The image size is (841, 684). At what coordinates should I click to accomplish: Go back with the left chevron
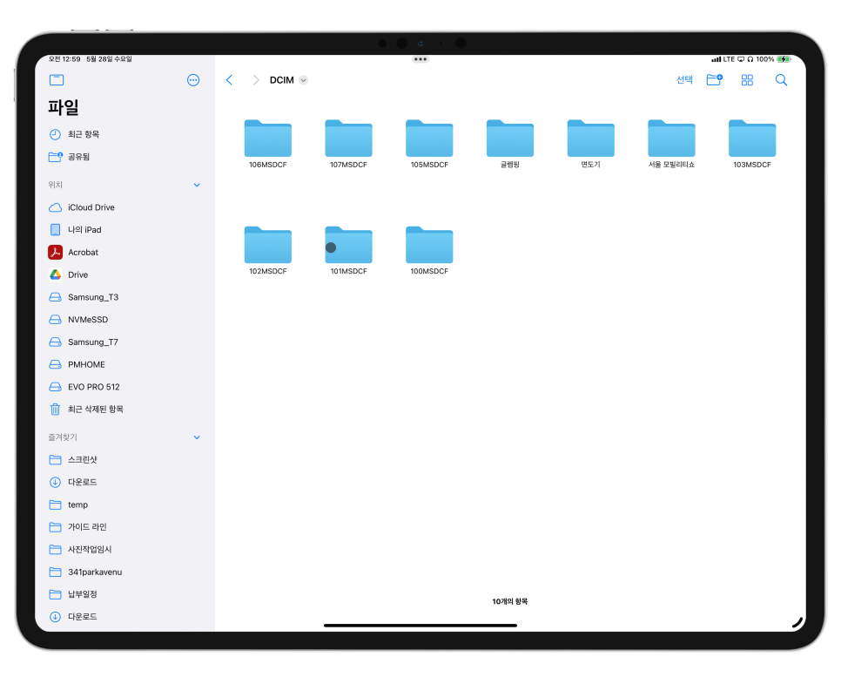(x=230, y=80)
